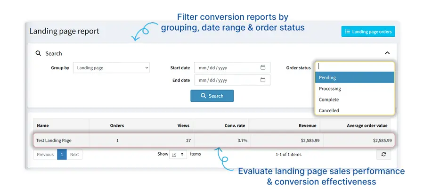Open Start date calendar picker

coord(263,67)
